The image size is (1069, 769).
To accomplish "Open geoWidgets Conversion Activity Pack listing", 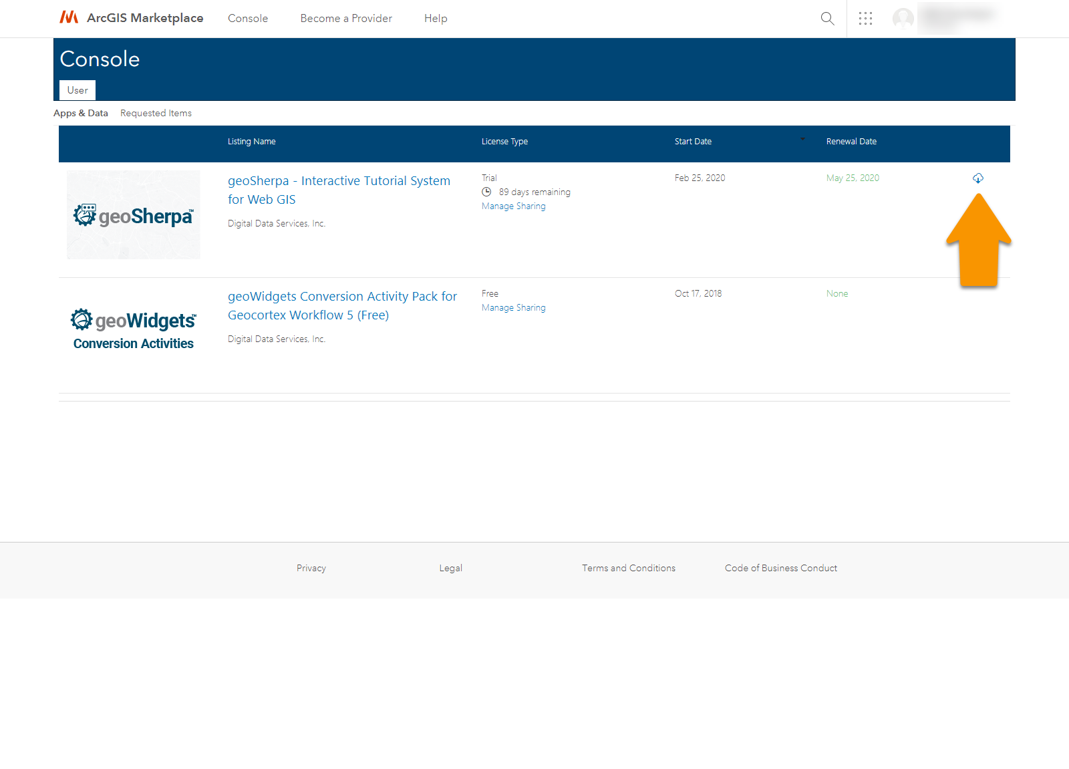I will coord(342,305).
